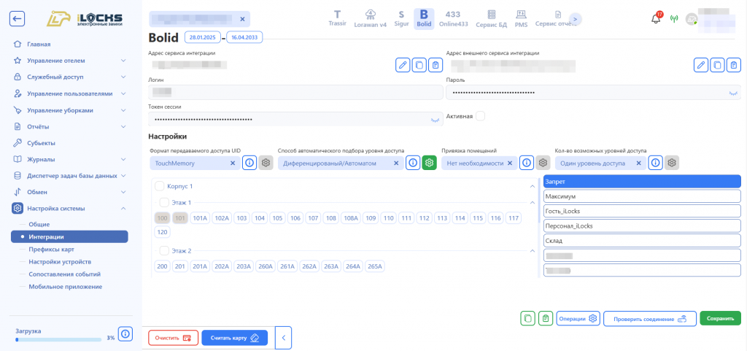
Task: Check the Этаж 2 checkbox
Action: (164, 250)
